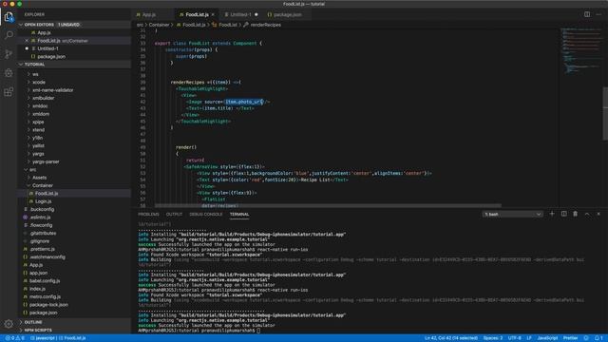Open app.json in the file tree
The height and width of the screenshot is (342, 608).
(38, 273)
